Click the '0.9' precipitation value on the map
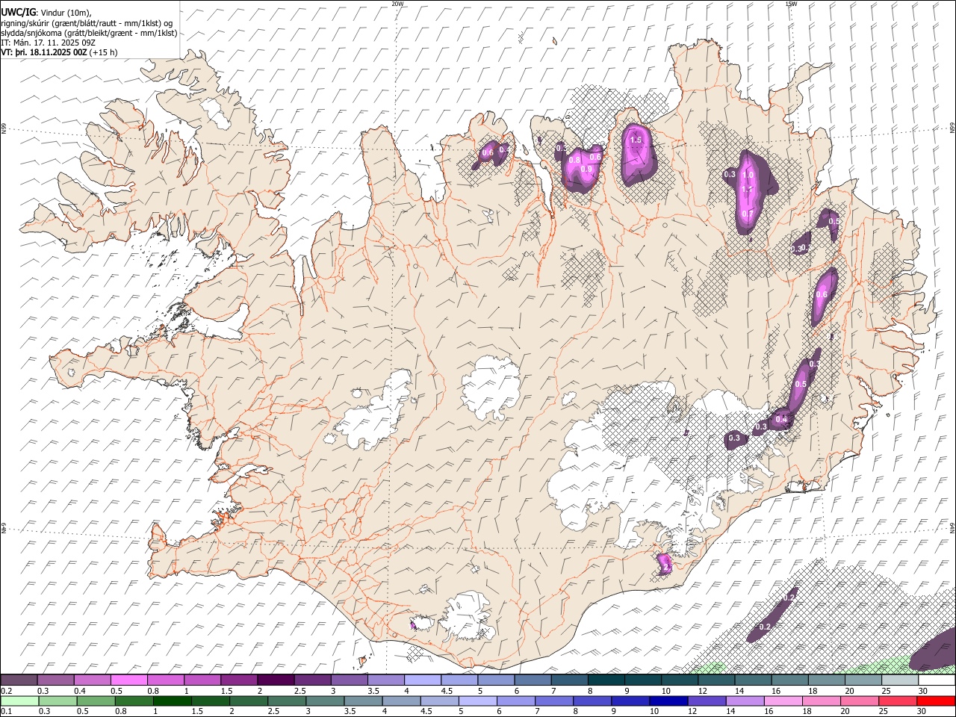The image size is (956, 717). 586,170
